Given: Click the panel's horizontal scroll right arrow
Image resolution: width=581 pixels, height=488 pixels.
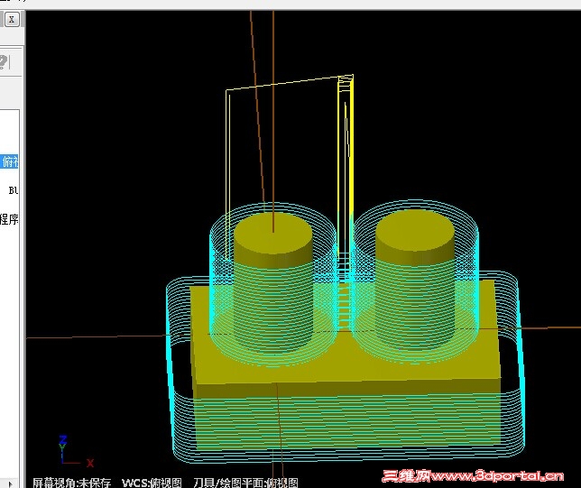Looking at the screenshot, I should (11, 483).
